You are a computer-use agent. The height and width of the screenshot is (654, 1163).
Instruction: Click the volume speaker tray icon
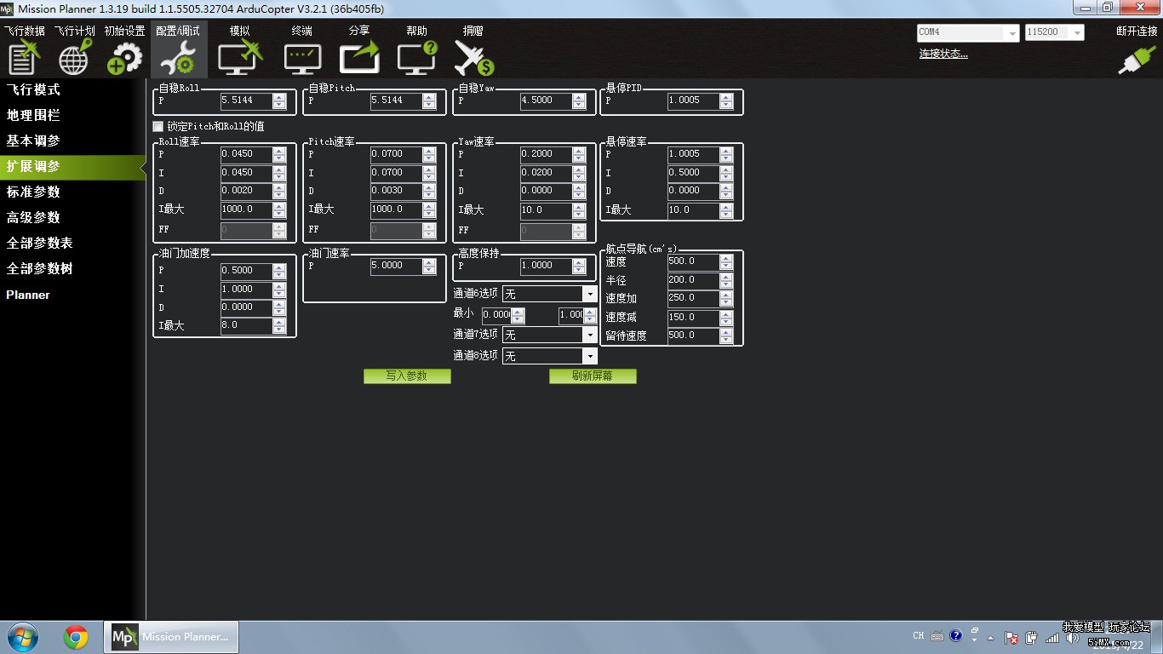click(1073, 637)
